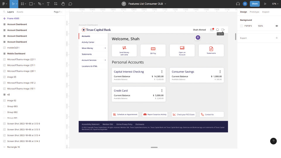This screenshot has width=281, height=158.
Task: Click the log out icon in bank header
Action: point(223,30)
